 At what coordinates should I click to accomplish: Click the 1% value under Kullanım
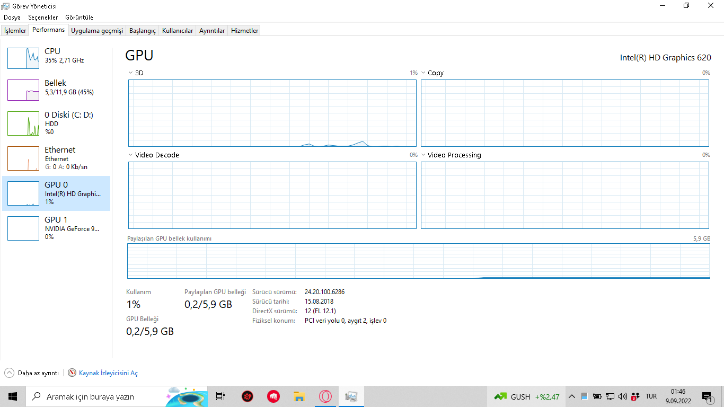(x=134, y=304)
